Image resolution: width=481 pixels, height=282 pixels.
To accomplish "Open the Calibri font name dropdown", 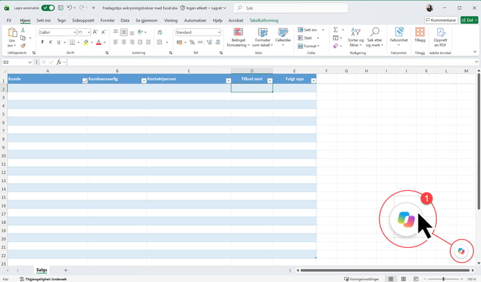I will pyautogui.click(x=74, y=32).
